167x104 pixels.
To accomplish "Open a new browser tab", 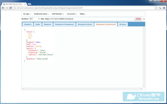I will (x=29, y=4).
